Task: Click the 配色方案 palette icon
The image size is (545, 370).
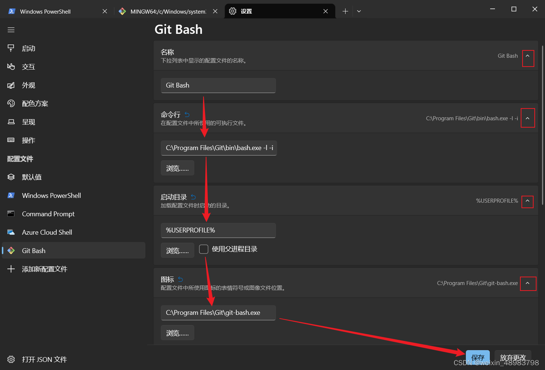Action: 11,103
